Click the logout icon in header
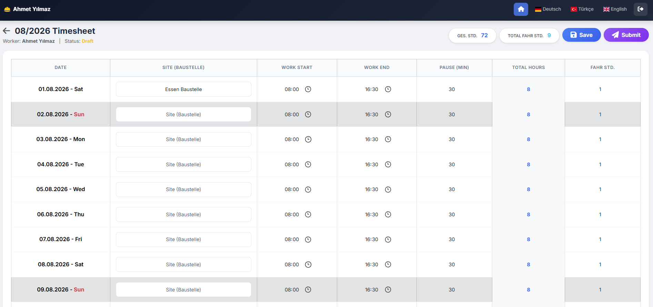Image resolution: width=653 pixels, height=307 pixels. pos(640,9)
